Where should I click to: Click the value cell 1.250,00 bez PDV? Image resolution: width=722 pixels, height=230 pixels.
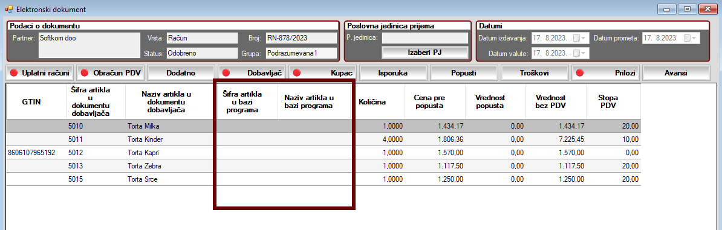pos(556,179)
